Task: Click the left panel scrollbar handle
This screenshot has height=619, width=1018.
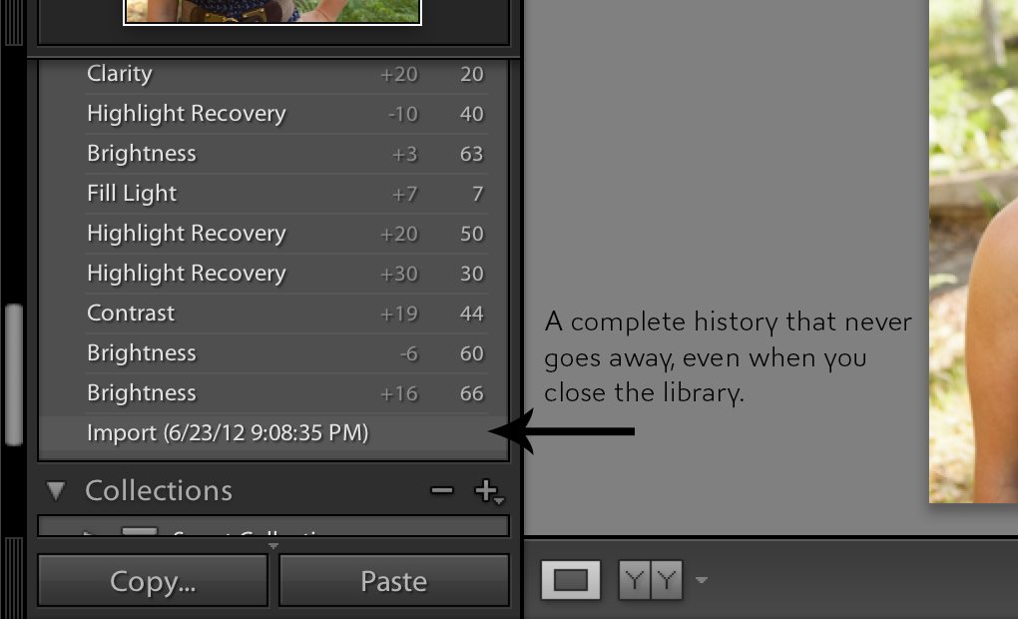Action: (14, 374)
